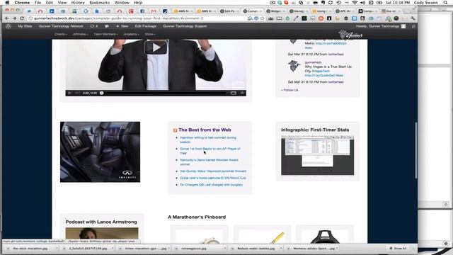The width and height of the screenshot is (453, 255).
Task: Open the Griner 1st from Baylor headline link
Action: point(210,151)
